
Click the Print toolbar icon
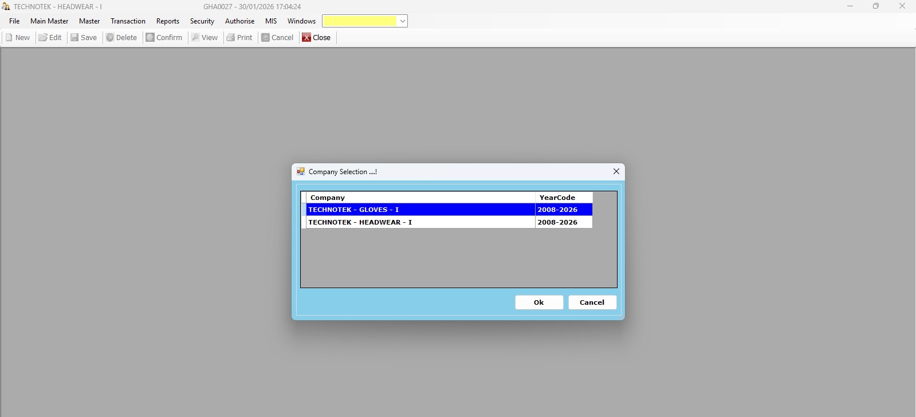point(231,38)
